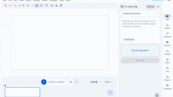This screenshot has width=173, height=97.
Task: Click the blue playhead marker on timeline
Action: coord(5,86)
